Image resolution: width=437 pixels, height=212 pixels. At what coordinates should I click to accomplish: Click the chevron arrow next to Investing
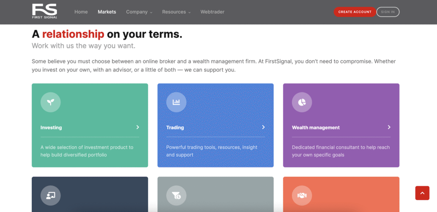click(137, 127)
